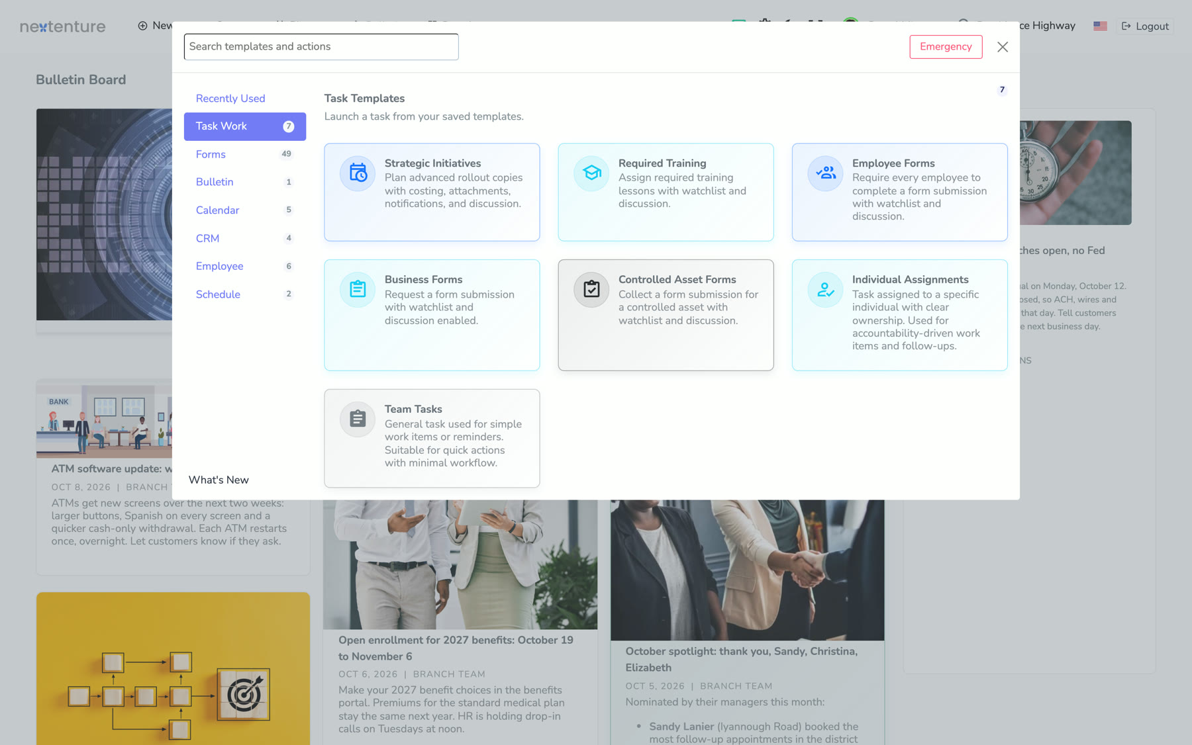Screen dimensions: 1192x745
Task: Open the 2027 benefits open enrollment article
Action: (x=456, y=648)
